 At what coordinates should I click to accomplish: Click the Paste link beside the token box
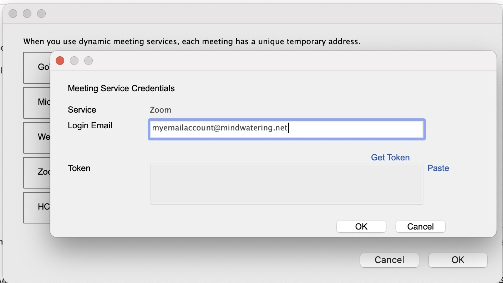(438, 168)
